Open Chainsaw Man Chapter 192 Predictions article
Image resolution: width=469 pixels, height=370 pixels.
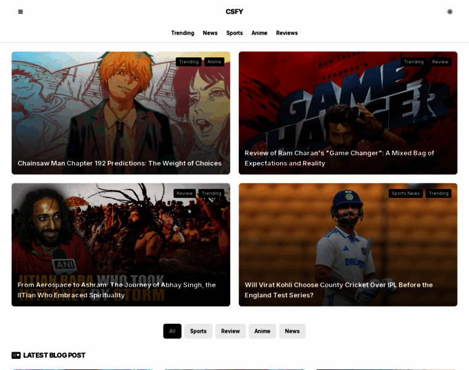120,163
